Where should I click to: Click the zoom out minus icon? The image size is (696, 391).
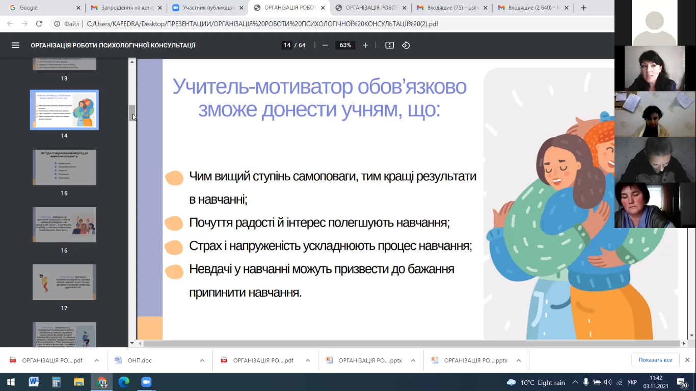(325, 45)
